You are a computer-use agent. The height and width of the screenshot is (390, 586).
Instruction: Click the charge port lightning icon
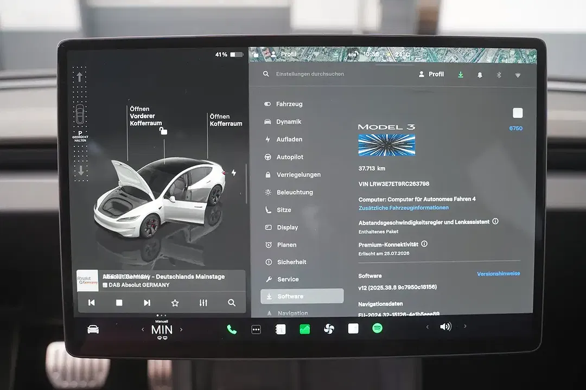click(233, 172)
